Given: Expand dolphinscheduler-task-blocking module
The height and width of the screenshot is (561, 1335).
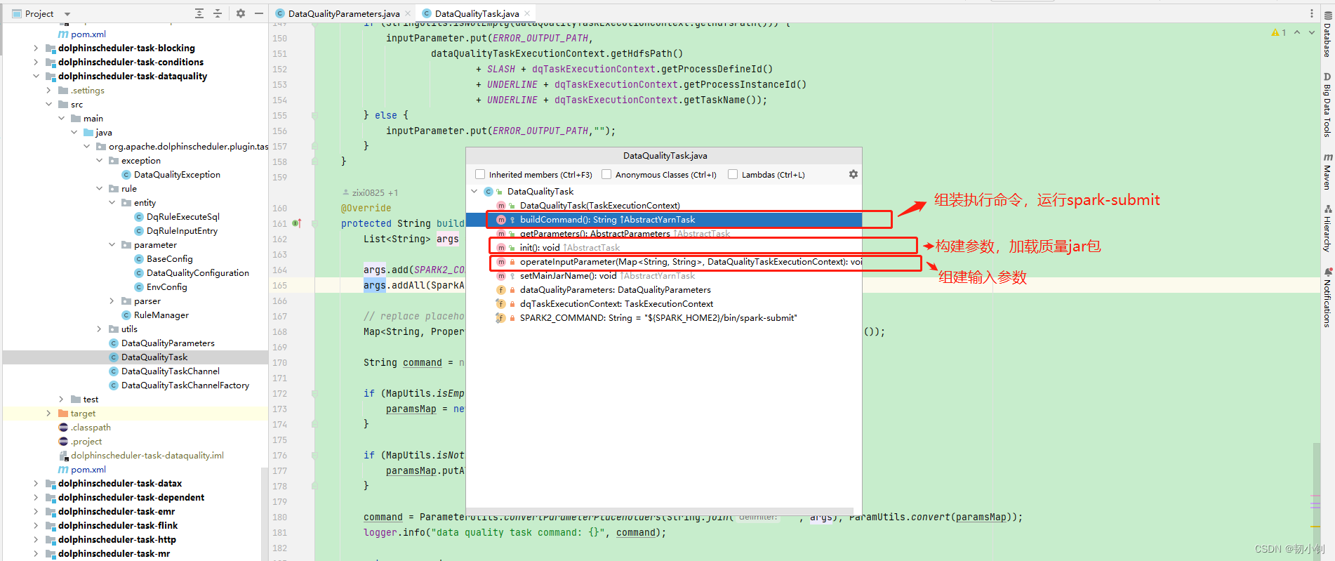Looking at the screenshot, I should tap(36, 48).
